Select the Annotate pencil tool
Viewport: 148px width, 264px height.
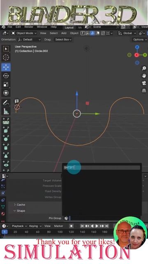pos(6,103)
